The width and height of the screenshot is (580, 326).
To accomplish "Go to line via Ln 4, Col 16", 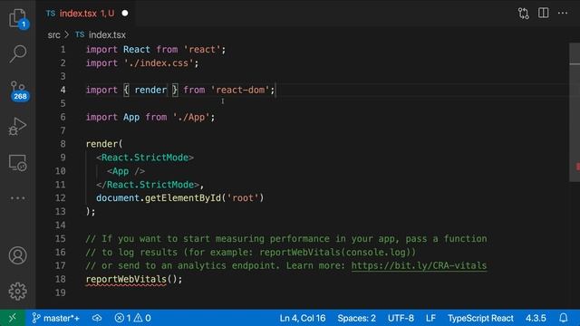I will (303, 318).
